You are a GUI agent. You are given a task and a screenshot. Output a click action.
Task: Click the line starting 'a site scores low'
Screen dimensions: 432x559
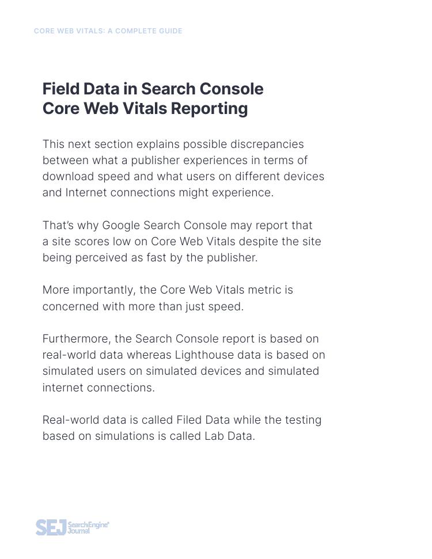click(181, 241)
